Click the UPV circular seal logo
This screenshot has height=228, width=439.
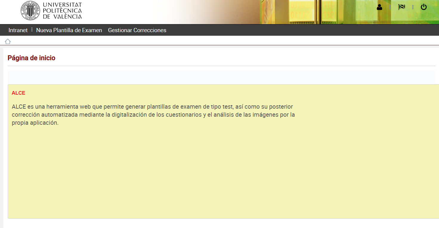30,11
